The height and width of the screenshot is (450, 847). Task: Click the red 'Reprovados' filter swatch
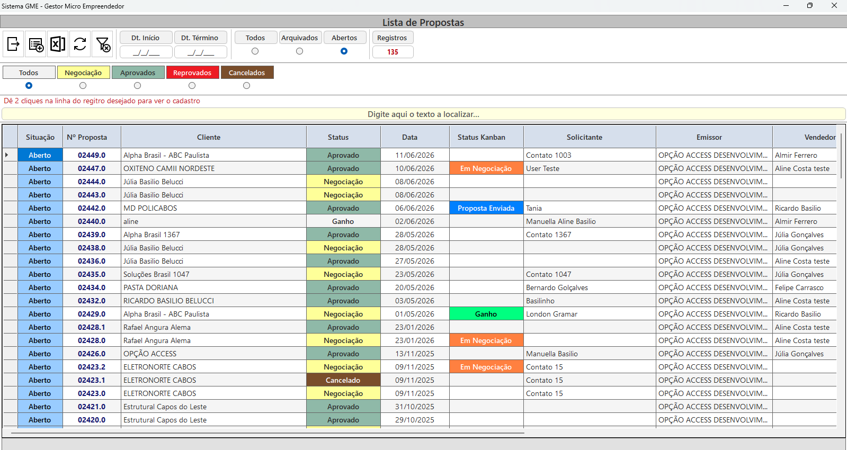tap(192, 73)
